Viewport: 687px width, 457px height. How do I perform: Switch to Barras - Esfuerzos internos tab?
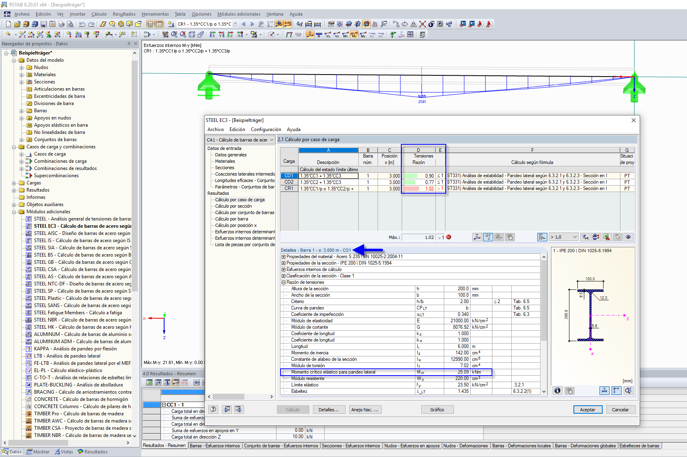pos(215,446)
